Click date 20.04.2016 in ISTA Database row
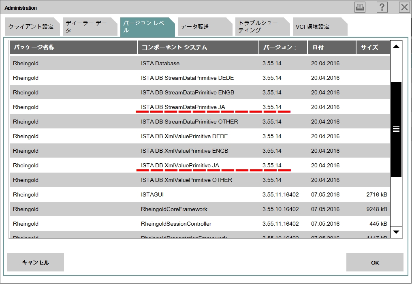The image size is (412, 284). pyautogui.click(x=325, y=63)
